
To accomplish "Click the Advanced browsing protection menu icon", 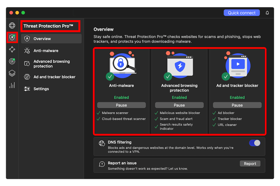I will [27, 64].
